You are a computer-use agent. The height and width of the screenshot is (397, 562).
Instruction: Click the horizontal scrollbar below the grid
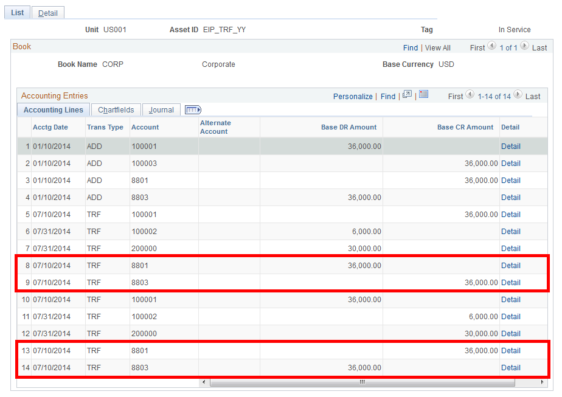[x=361, y=382]
